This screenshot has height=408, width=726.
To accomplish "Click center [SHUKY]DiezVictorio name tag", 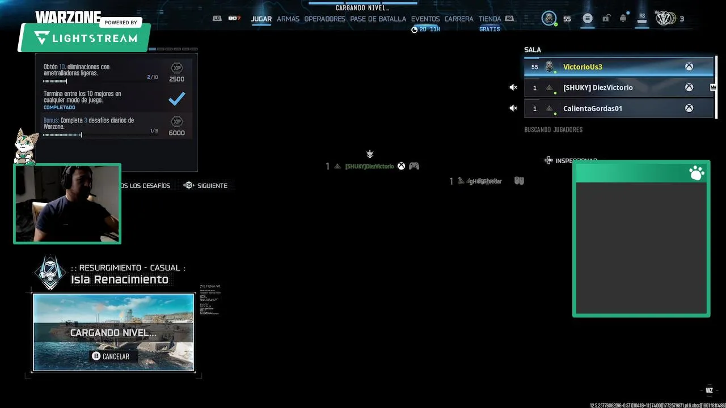I will coord(369,166).
